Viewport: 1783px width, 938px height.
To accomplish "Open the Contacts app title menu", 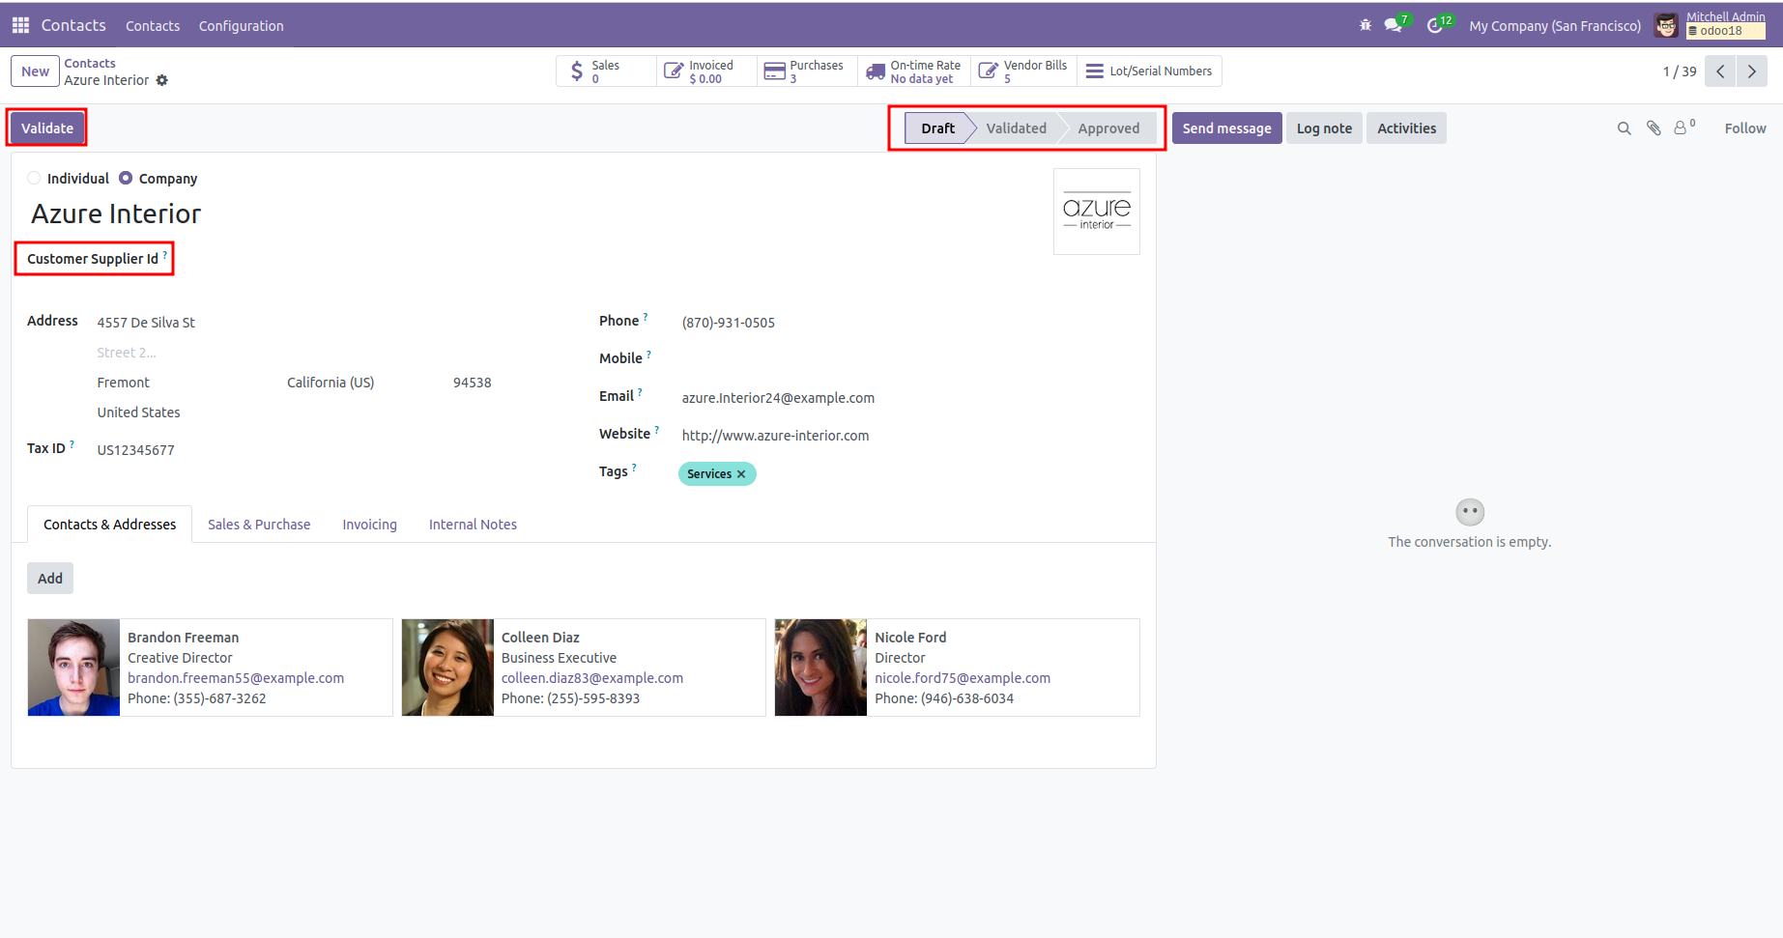I will 73,25.
